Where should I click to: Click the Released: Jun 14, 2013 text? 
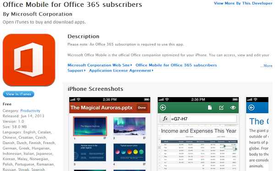[x=23, y=116]
